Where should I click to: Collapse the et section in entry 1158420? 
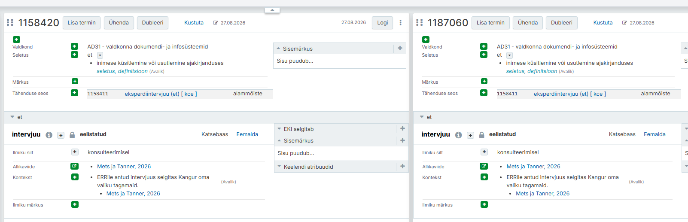(12, 117)
